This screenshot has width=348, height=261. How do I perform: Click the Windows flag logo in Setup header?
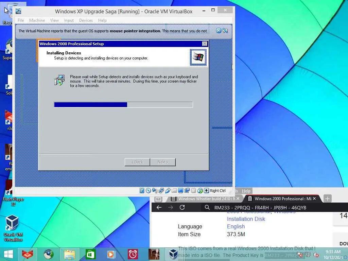(198, 57)
